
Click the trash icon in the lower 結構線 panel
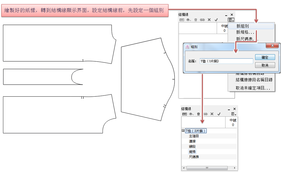coord(198,114)
